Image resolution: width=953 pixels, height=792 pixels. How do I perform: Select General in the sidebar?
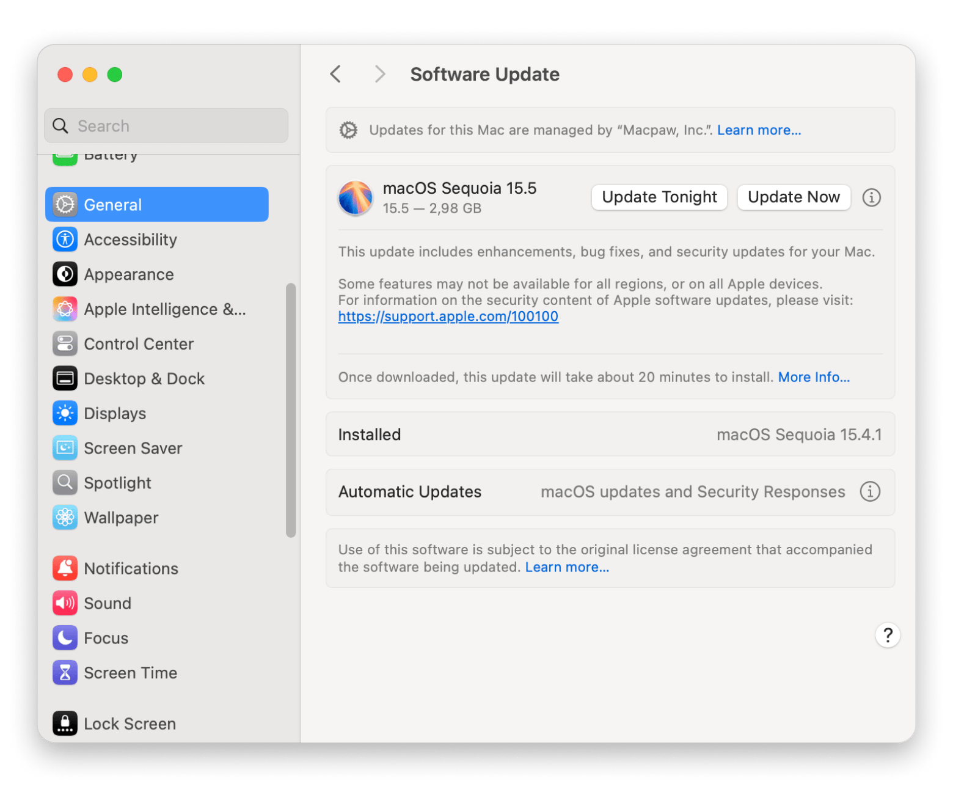(x=157, y=205)
